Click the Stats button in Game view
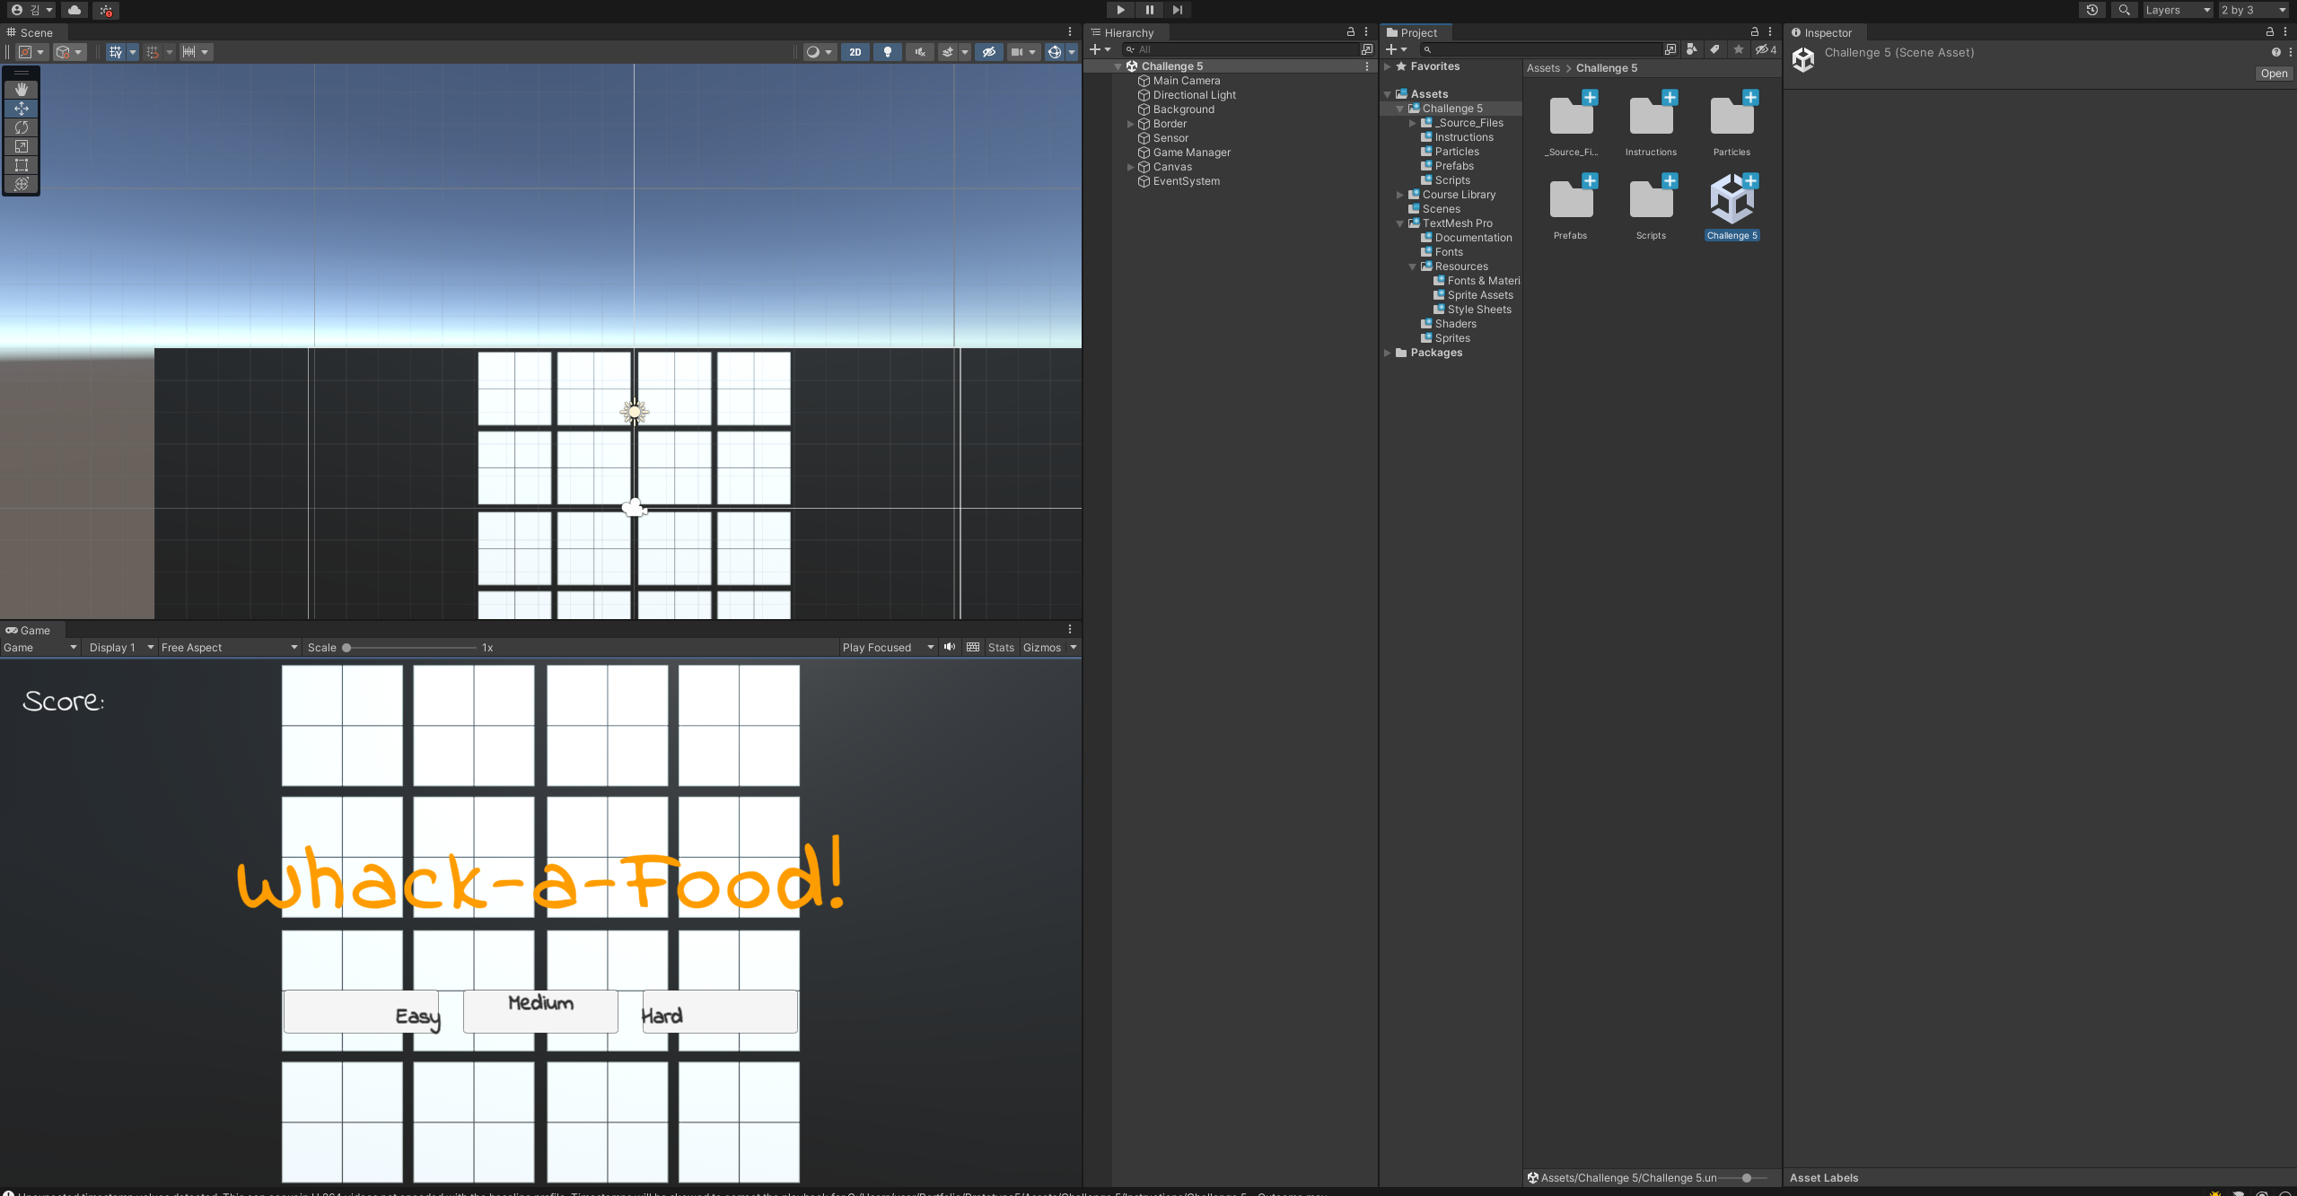The height and width of the screenshot is (1196, 2297). [1001, 647]
